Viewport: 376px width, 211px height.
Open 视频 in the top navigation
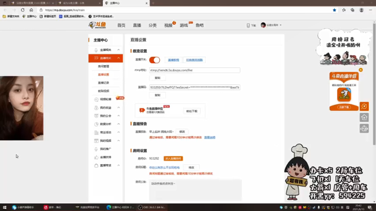[x=168, y=25]
